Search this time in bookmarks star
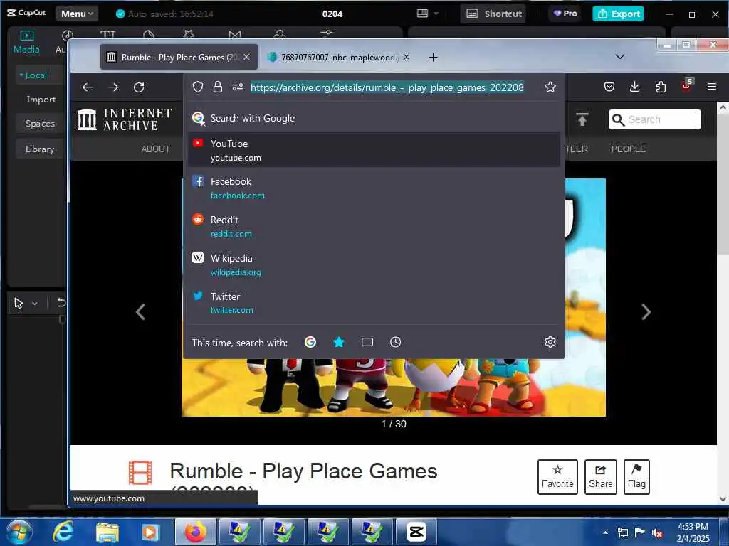729x546 pixels. pyautogui.click(x=338, y=342)
